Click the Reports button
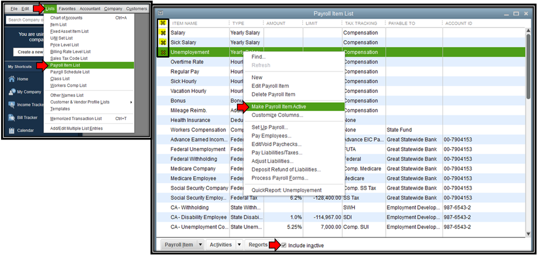The width and height of the screenshot is (538, 257). pyautogui.click(x=258, y=245)
